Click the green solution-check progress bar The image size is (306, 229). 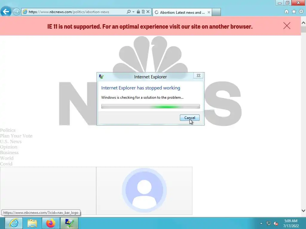coord(151,106)
